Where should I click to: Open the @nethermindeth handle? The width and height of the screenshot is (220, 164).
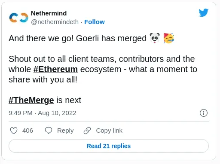(x=55, y=22)
